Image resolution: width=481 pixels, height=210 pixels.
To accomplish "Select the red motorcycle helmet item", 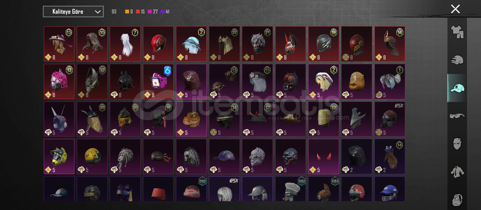I will coord(158,44).
